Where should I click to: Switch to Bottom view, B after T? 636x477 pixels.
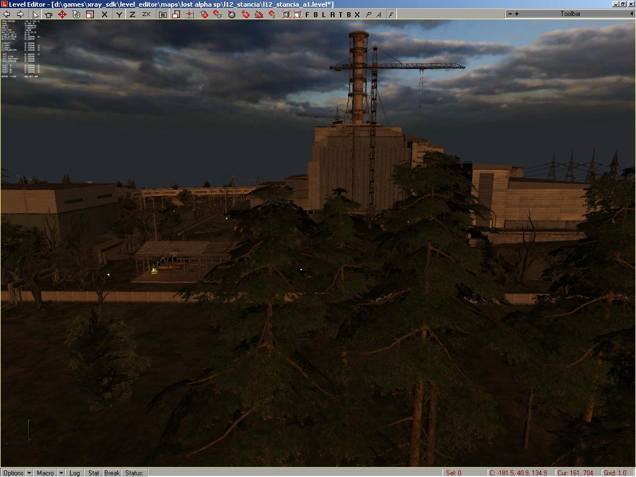(348, 14)
